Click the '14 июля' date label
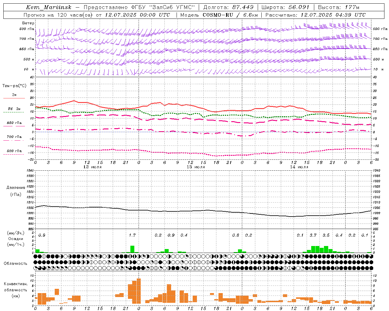 point(299,167)
